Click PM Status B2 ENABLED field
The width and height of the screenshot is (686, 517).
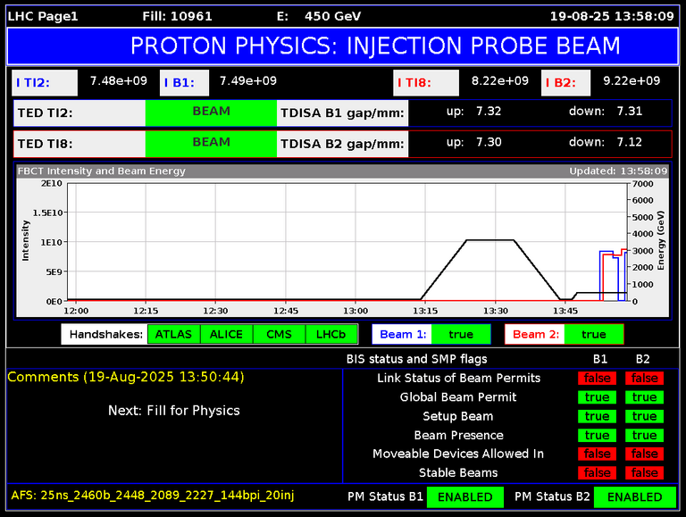pos(633,496)
